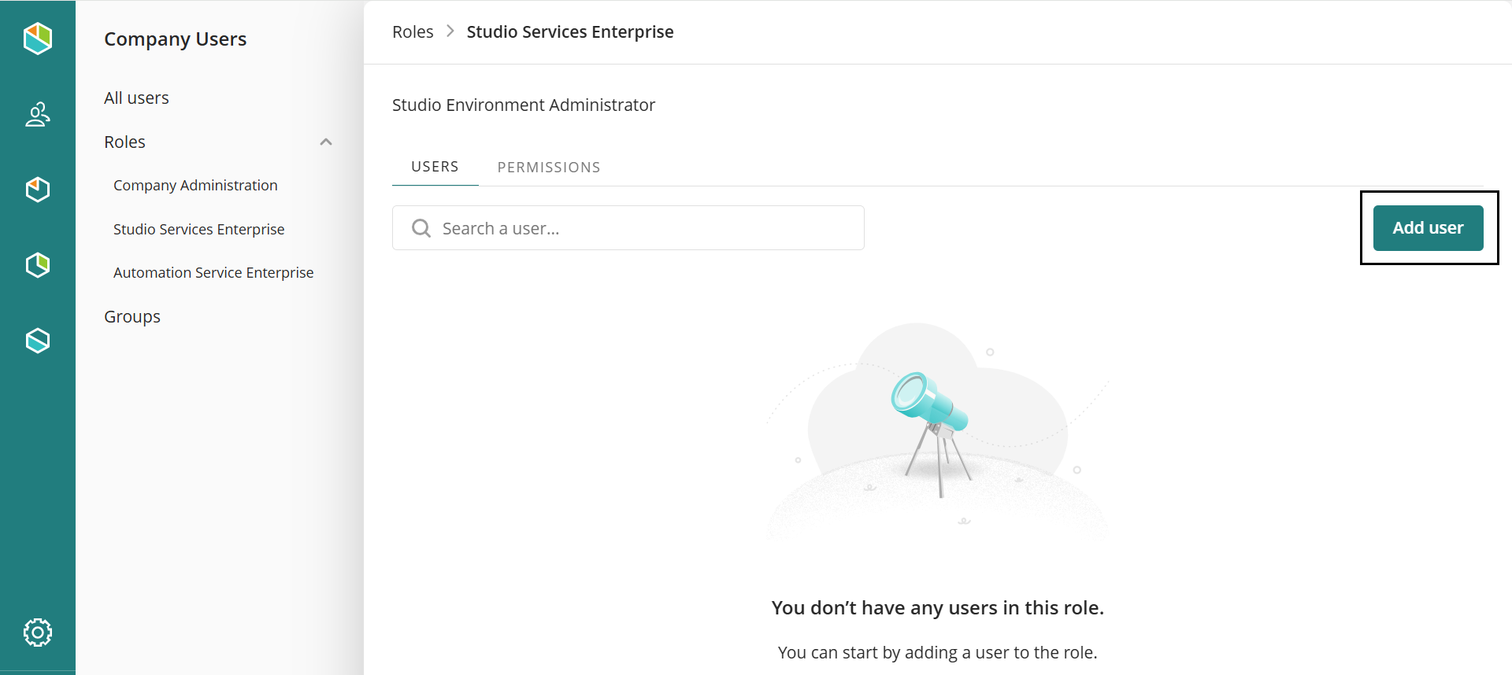Click the hexagon icon with teal segment
The width and height of the screenshot is (1512, 675).
click(x=37, y=341)
